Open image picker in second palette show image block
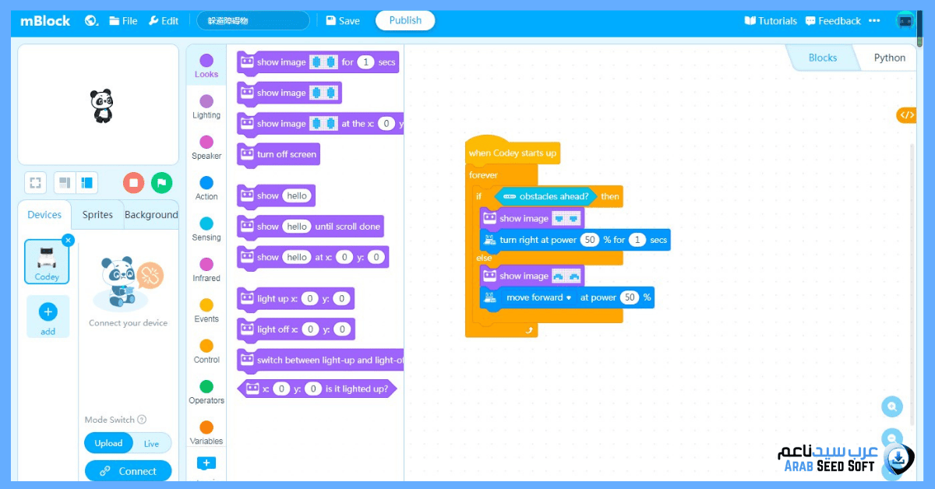 [323, 93]
